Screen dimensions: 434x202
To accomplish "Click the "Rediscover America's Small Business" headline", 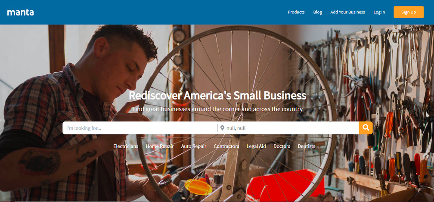I will coord(217,96).
